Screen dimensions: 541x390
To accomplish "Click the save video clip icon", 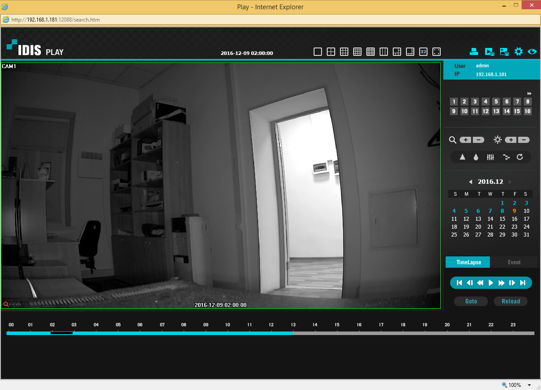I will click(490, 51).
